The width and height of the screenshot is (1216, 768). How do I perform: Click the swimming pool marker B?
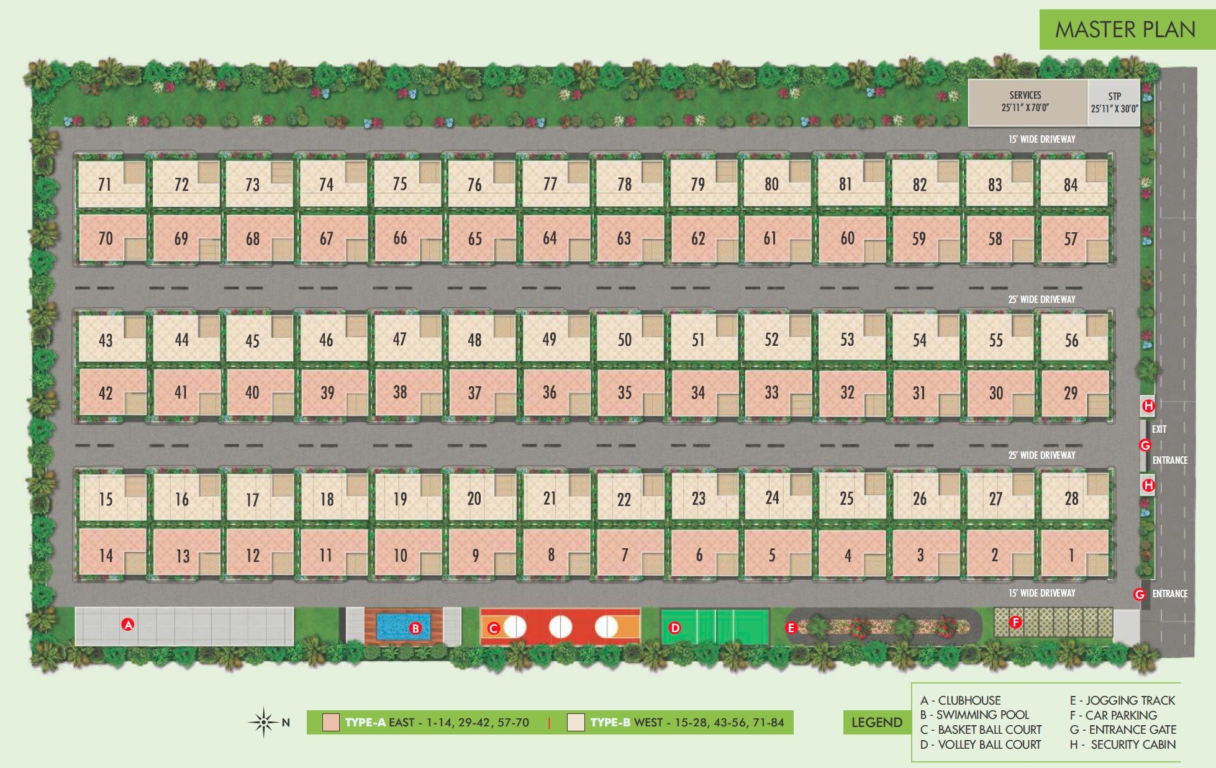point(415,628)
